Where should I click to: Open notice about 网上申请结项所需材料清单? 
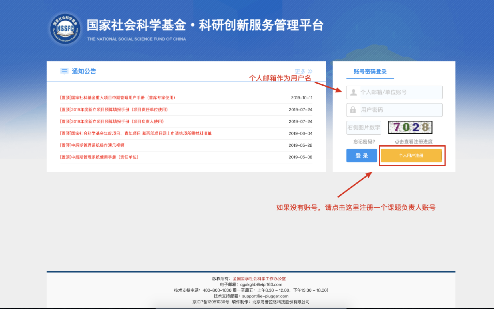(136, 133)
